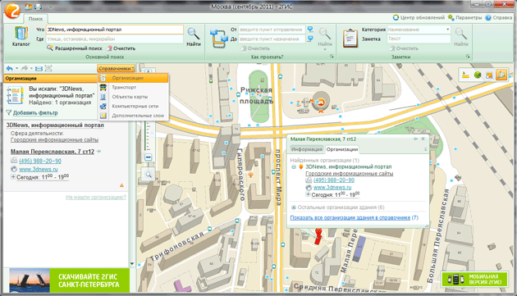Open the Каталог catalog icon
This screenshot has height=296, width=517.
tap(21, 36)
